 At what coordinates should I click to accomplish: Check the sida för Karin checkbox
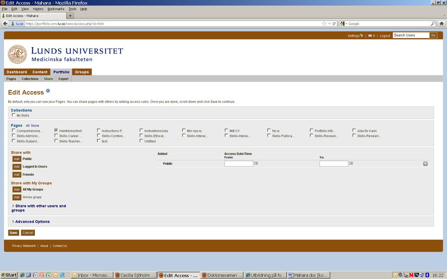pyautogui.click(x=354, y=130)
